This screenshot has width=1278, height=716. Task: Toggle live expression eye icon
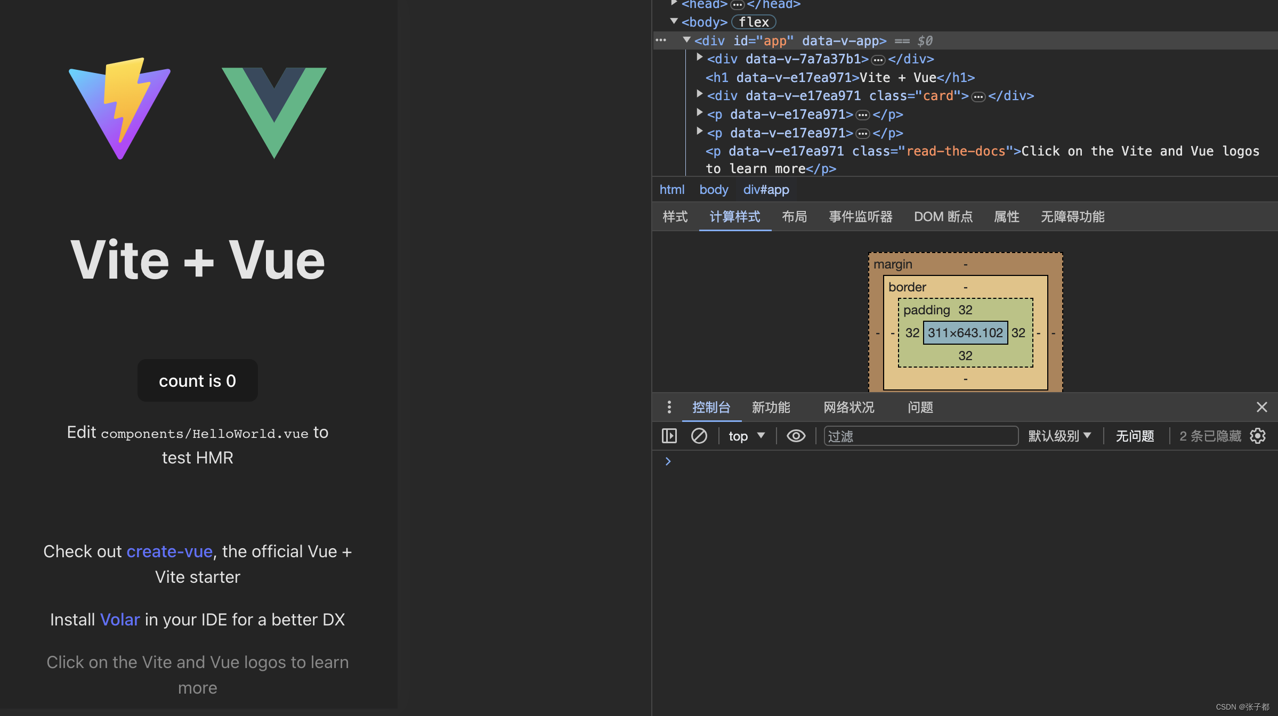(796, 436)
